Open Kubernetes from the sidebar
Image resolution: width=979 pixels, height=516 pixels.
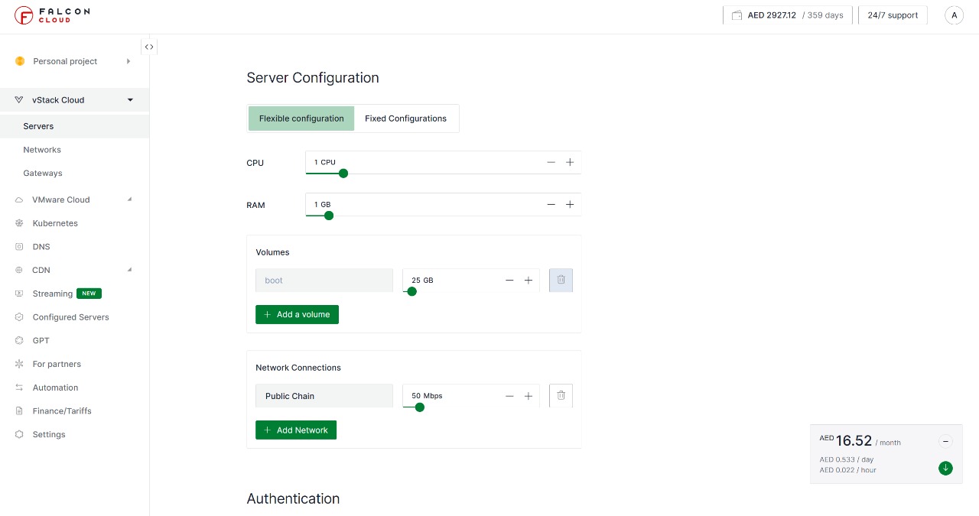[x=55, y=223]
